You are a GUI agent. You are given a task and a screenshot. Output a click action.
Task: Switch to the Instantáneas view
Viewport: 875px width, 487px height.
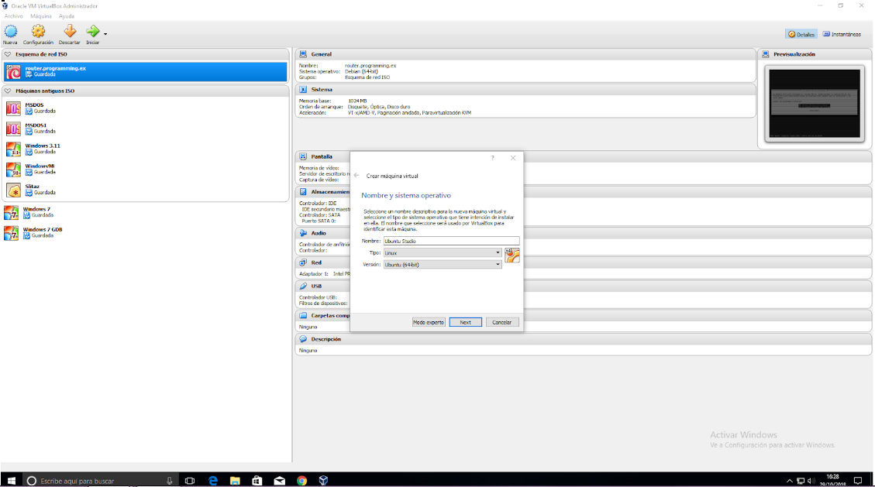click(842, 34)
